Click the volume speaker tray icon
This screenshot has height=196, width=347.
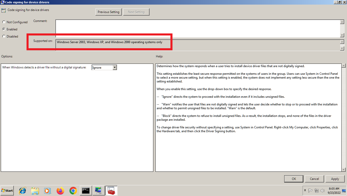tap(323, 191)
